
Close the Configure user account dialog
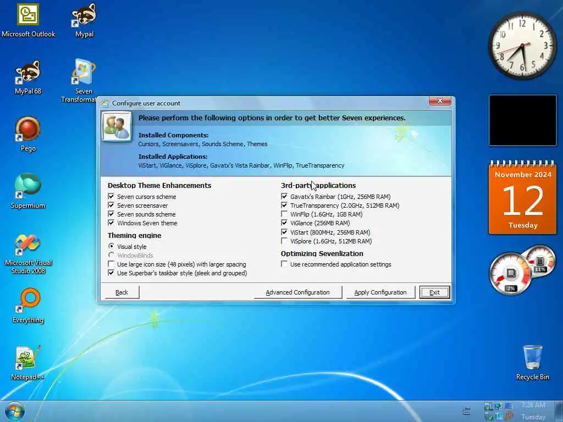coord(440,101)
